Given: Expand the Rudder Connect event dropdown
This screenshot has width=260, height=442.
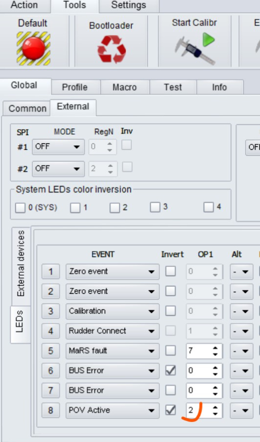Looking at the screenshot, I should tap(112, 331).
